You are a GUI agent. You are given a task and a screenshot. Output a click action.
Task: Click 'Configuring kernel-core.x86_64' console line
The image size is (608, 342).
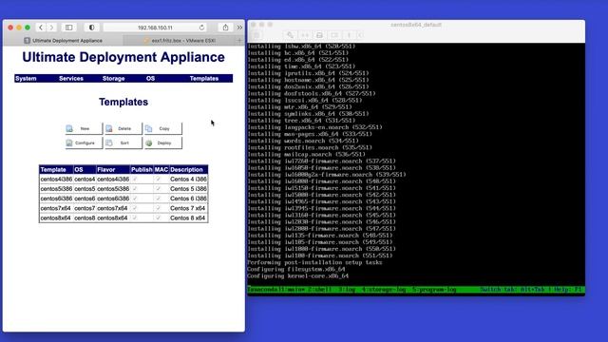click(297, 276)
